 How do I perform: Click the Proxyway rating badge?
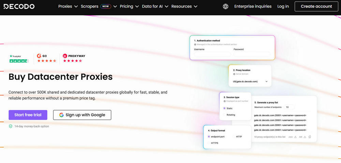point(74,58)
